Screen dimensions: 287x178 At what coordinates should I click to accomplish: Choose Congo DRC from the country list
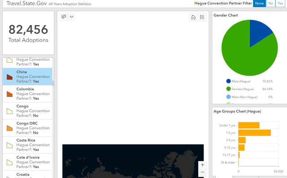tap(27, 128)
